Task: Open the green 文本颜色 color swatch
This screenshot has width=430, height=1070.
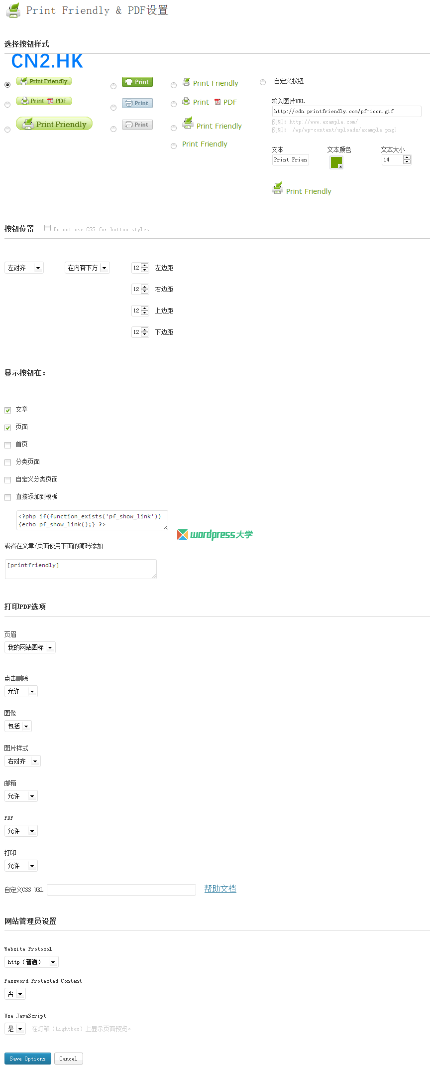Action: (336, 162)
